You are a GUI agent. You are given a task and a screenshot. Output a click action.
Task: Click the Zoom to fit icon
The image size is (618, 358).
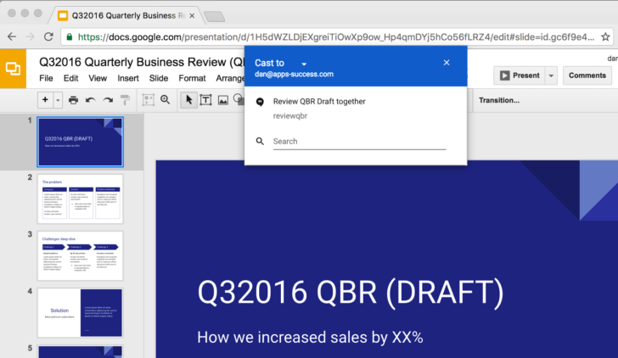coord(149,100)
